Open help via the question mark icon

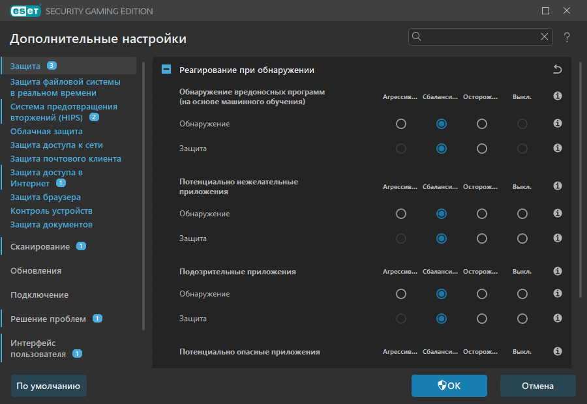coord(567,37)
